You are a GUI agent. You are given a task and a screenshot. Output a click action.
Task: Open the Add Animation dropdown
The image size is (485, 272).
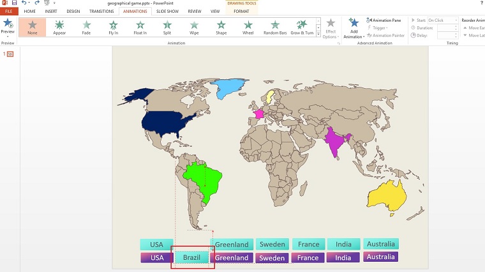click(353, 29)
